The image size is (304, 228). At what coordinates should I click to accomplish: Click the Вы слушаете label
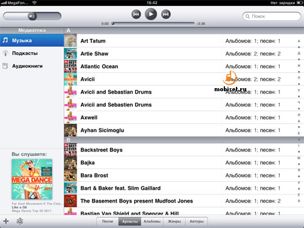click(x=29, y=154)
